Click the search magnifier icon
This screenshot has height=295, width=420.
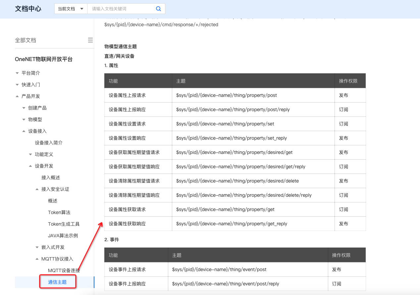[x=158, y=9]
